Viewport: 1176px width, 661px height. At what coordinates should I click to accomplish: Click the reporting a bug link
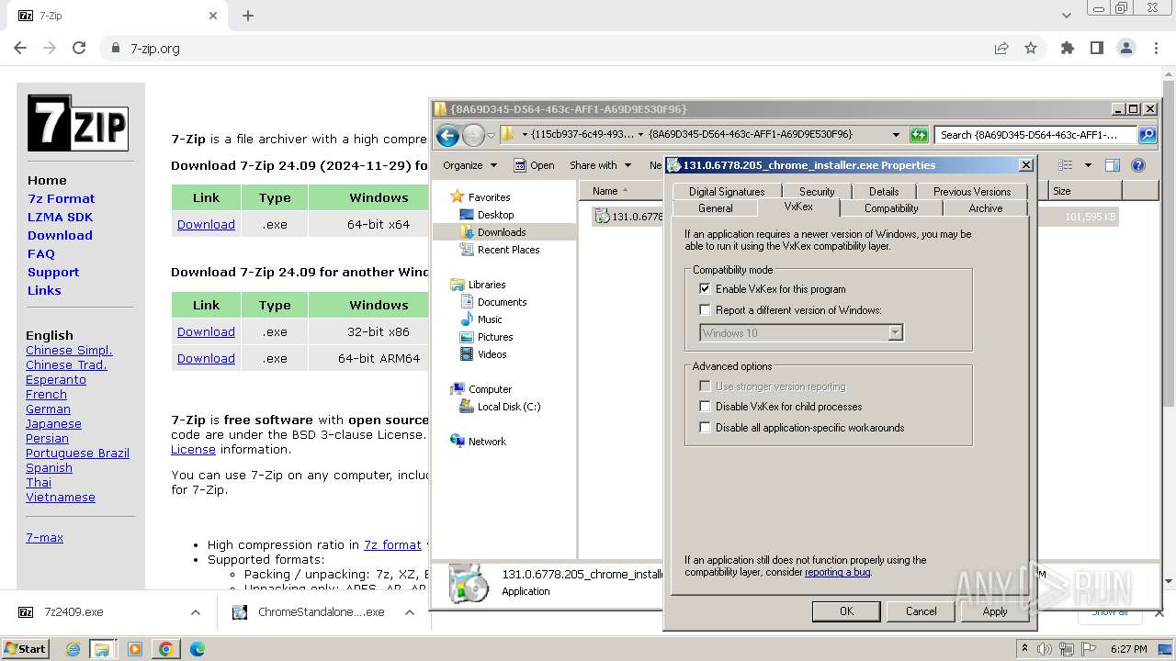pyautogui.click(x=837, y=572)
